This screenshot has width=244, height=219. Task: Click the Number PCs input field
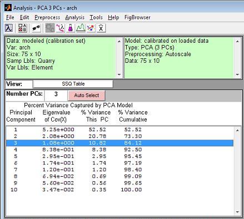pos(56,94)
